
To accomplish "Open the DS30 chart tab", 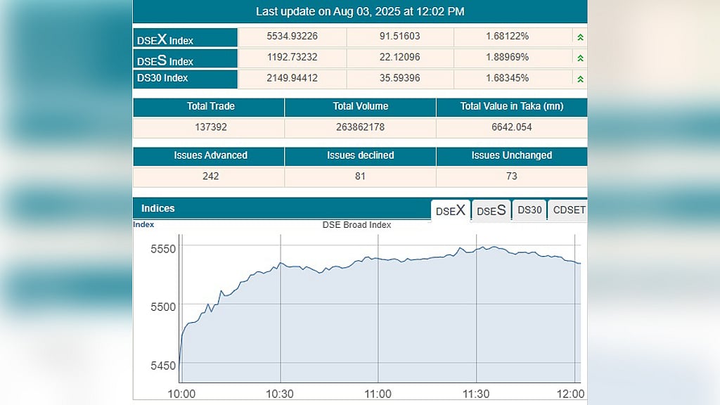I will click(529, 210).
